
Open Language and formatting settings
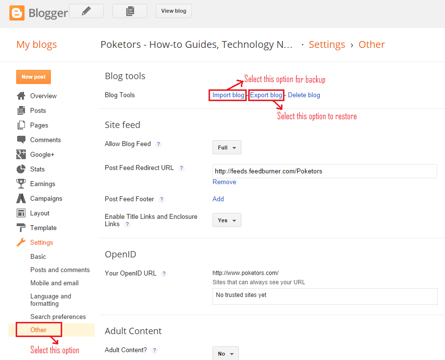coord(51,300)
